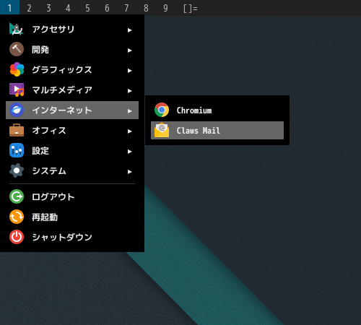The width and height of the screenshot is (361, 325).
Task: Open the Chromium browser icon
Action: point(162,110)
